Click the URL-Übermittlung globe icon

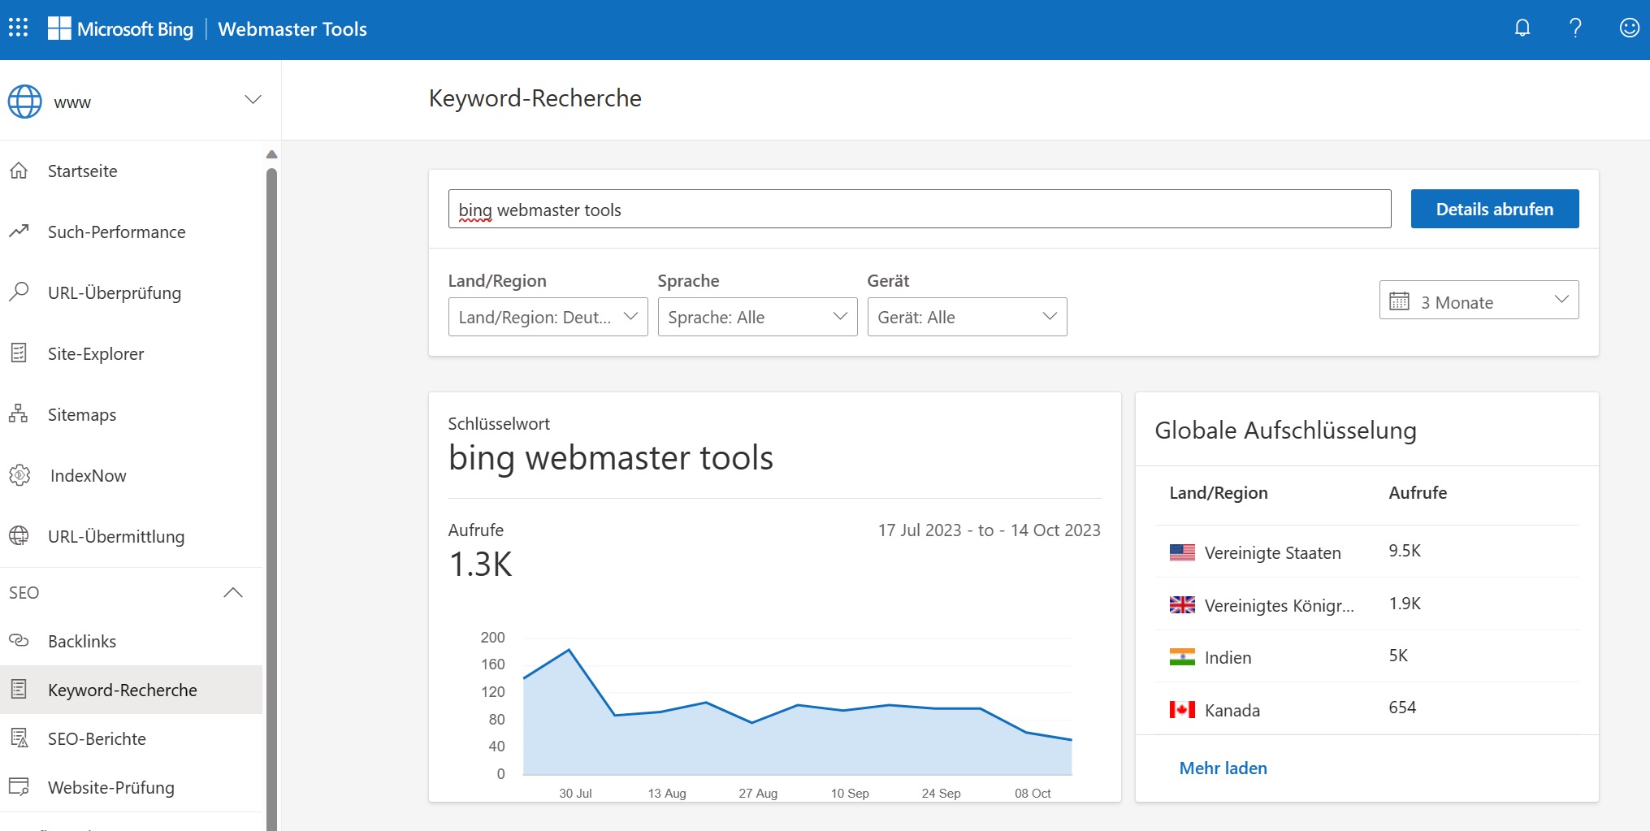[19, 536]
